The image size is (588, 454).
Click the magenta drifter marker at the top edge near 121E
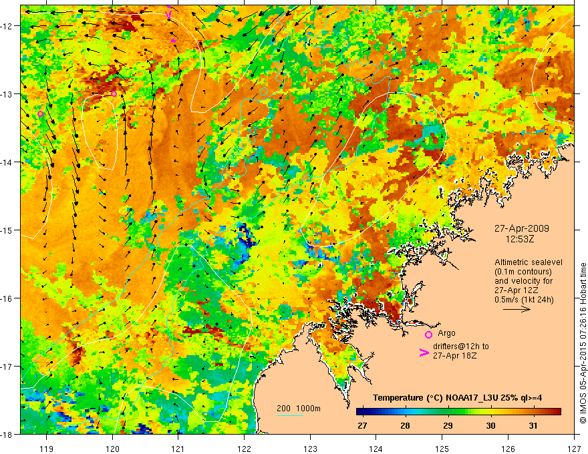point(169,13)
